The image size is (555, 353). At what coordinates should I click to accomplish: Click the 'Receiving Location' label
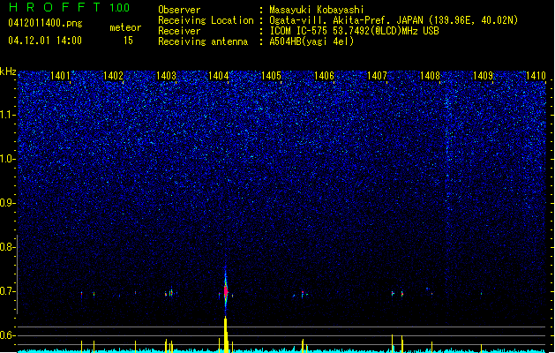pyautogui.click(x=206, y=20)
